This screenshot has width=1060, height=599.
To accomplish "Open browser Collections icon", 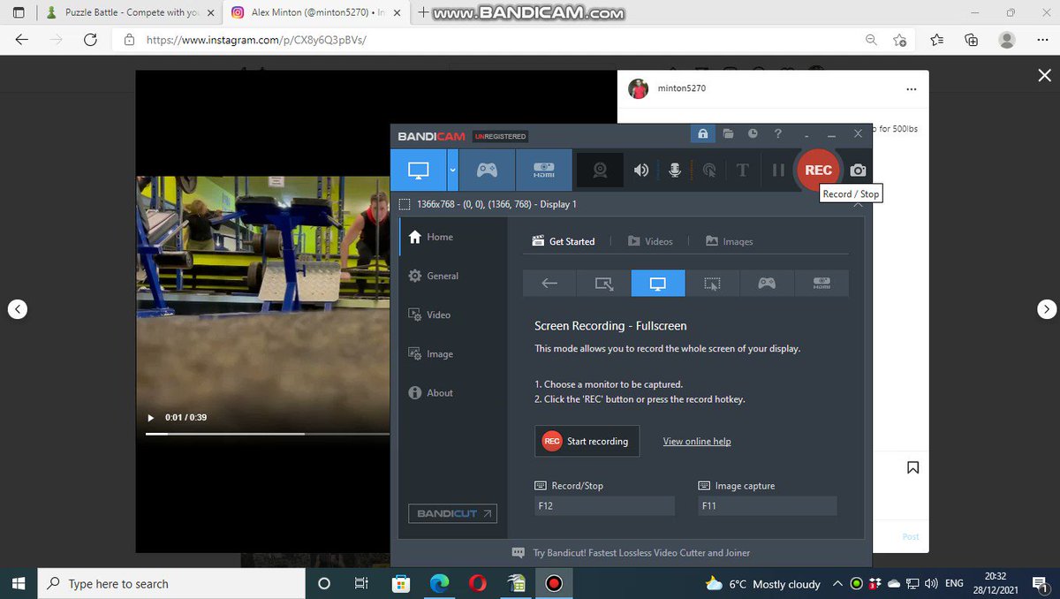I will tap(971, 40).
